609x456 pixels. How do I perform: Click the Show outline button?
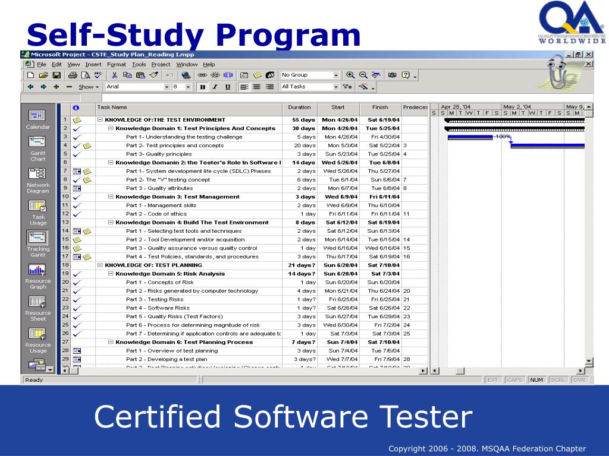click(x=88, y=87)
